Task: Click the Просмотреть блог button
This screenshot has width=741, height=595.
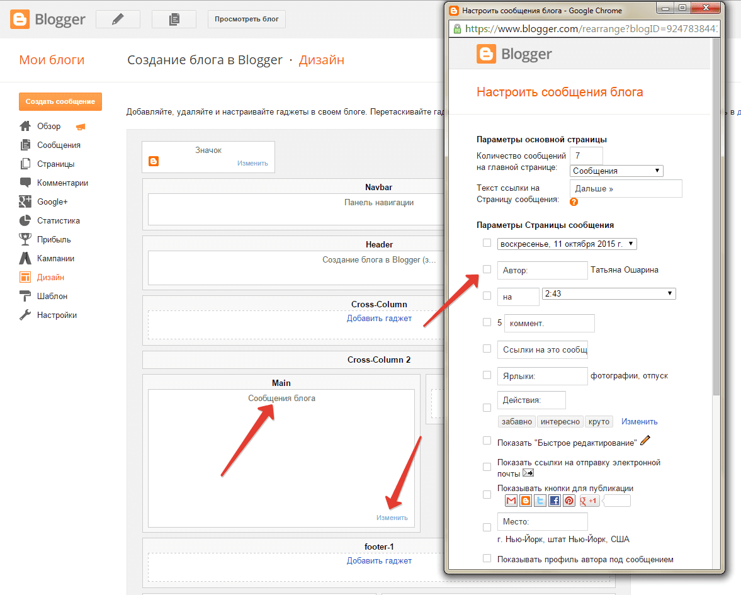Action: pos(247,19)
